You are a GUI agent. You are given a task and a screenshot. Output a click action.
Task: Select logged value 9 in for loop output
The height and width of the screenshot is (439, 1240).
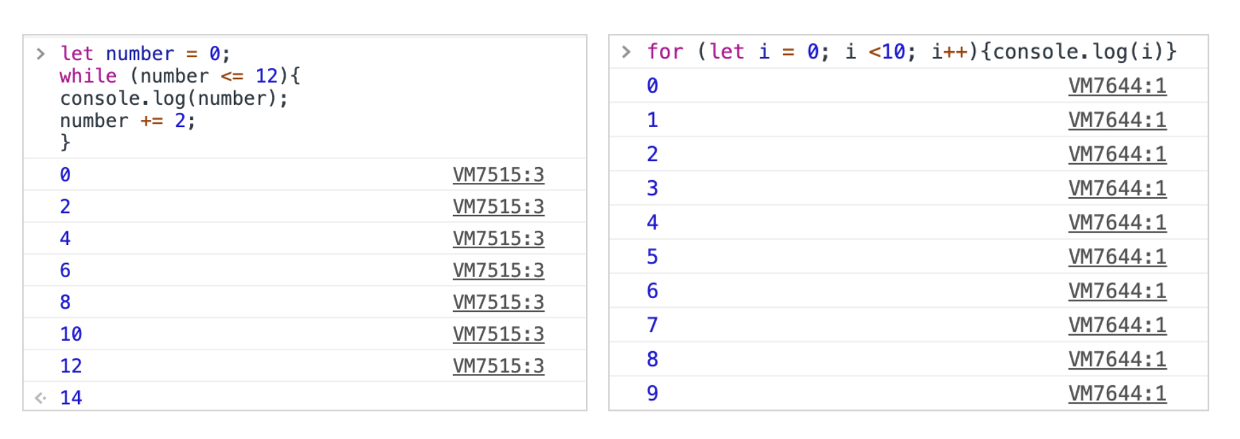click(x=652, y=393)
